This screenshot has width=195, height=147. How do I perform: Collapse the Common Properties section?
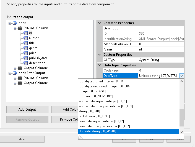(100, 23)
